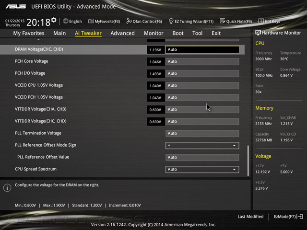Select VCCIO CPU 1.05V Voltage label
Image resolution: width=307 pixels, height=230 pixels.
[39, 85]
